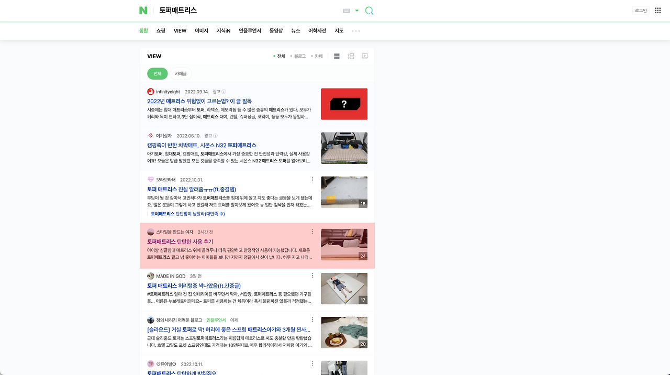
Task: Click the Naver logo
Action: click(143, 10)
